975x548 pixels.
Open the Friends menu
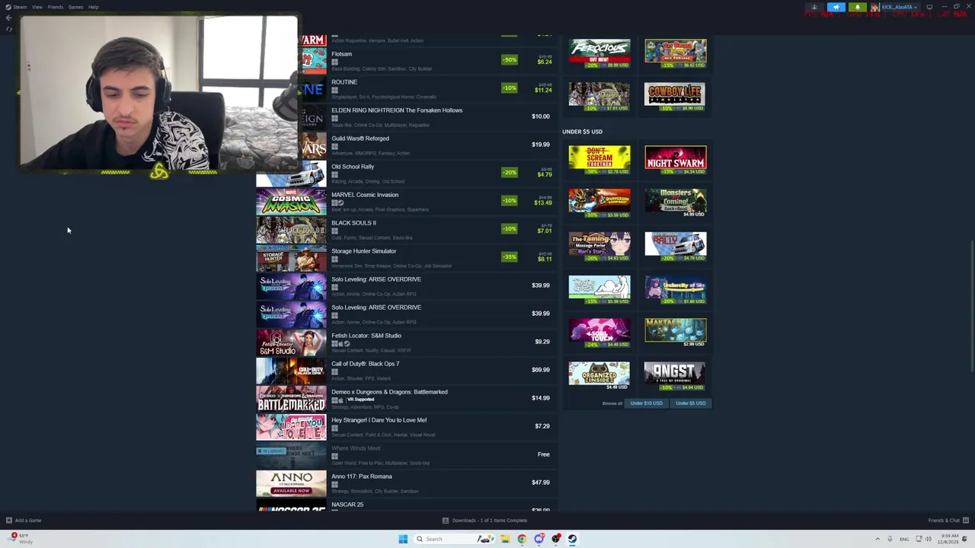[55, 7]
